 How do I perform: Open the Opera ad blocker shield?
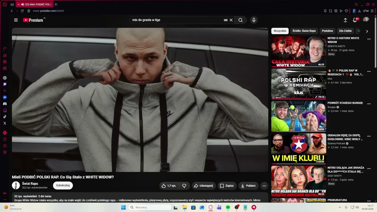coord(336,11)
